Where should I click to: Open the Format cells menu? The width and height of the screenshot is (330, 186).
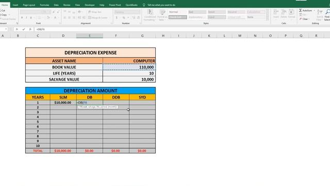[x=291, y=14]
